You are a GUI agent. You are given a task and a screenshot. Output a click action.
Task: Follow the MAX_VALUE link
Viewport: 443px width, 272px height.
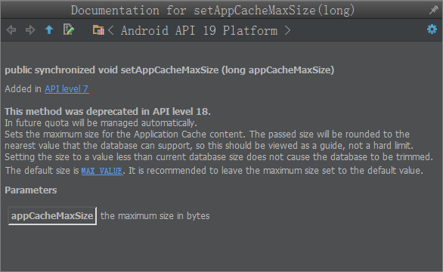tap(102, 171)
